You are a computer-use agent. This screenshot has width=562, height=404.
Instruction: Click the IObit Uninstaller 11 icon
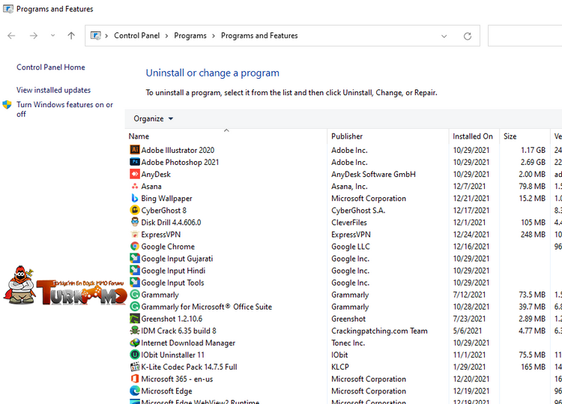click(135, 355)
